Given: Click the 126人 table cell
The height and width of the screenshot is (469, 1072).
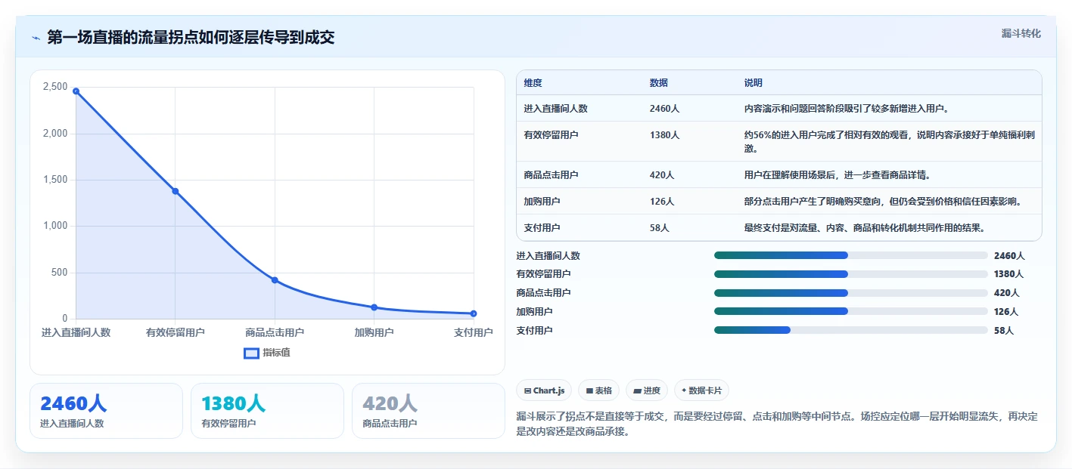Looking at the screenshot, I should [662, 202].
